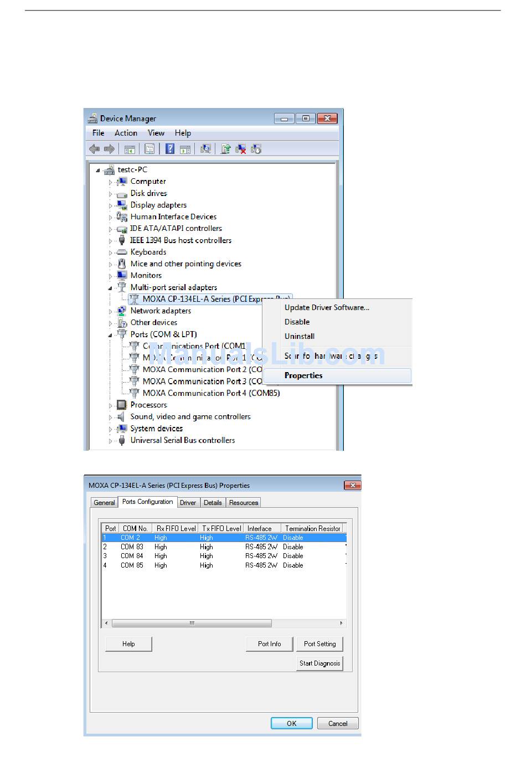Click the Device Manager title bar icon
The image size is (526, 768).
(93, 118)
